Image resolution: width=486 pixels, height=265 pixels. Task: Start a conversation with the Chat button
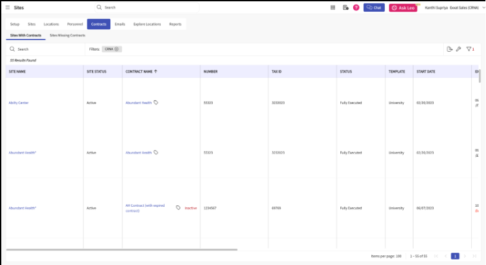[x=374, y=7]
